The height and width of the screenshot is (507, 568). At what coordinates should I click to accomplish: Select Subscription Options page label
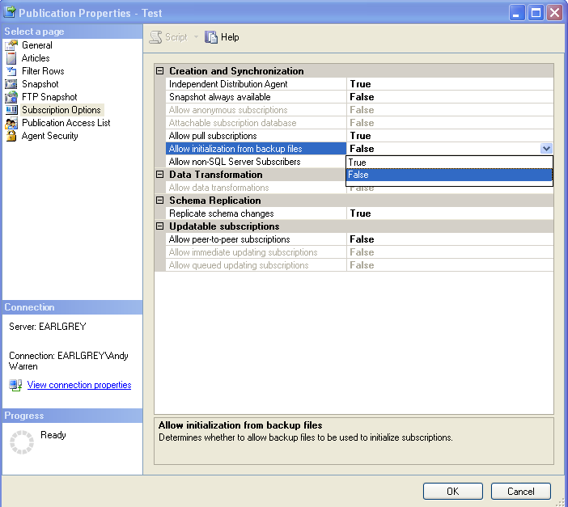61,110
